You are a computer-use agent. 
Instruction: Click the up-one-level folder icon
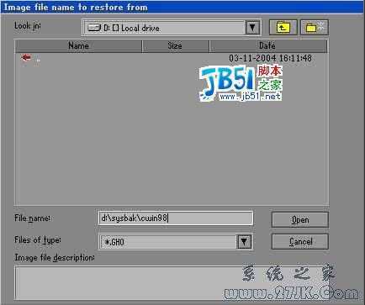click(283, 28)
